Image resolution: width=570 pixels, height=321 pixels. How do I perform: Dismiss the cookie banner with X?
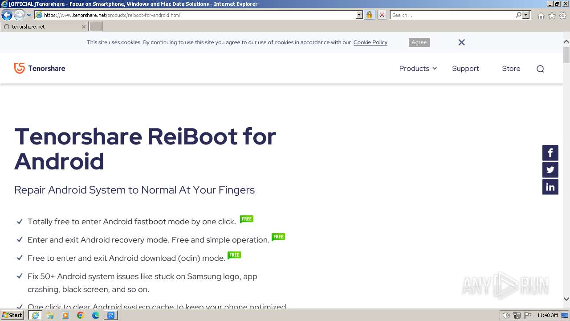(461, 42)
